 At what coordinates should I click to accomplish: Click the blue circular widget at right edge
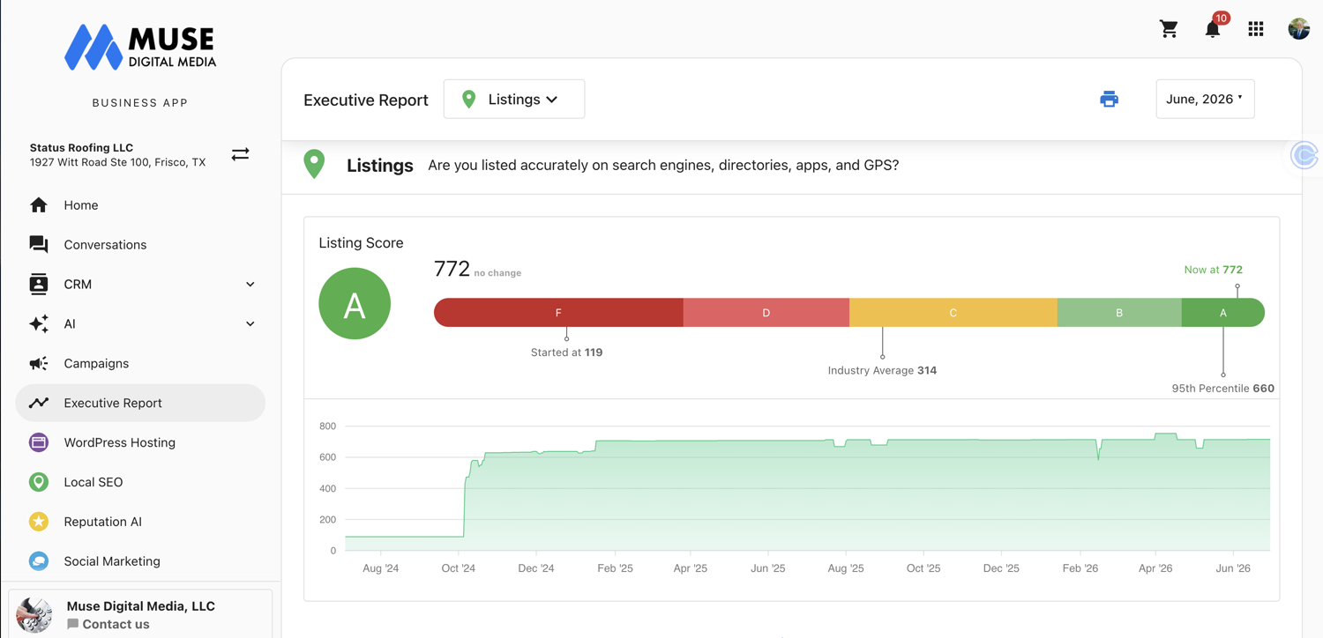(x=1305, y=155)
